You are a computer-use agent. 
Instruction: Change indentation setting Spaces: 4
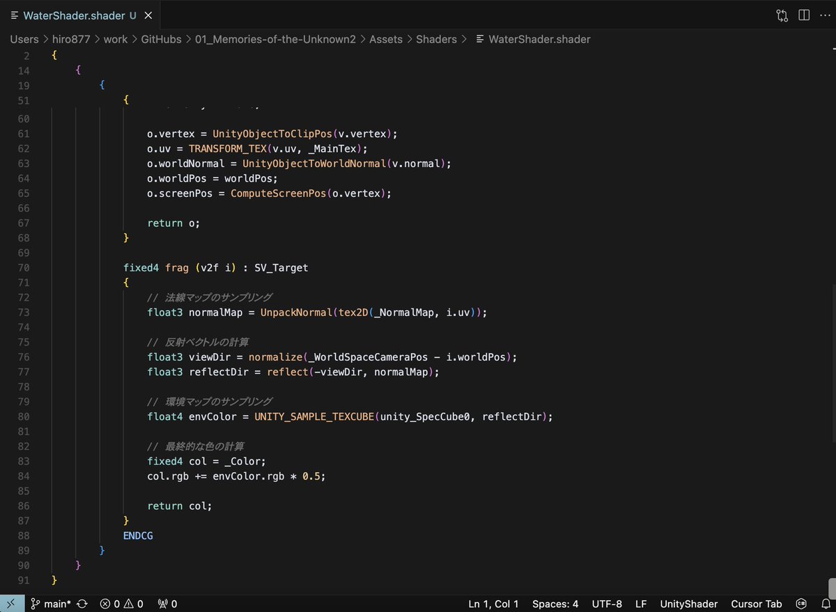(x=555, y=604)
